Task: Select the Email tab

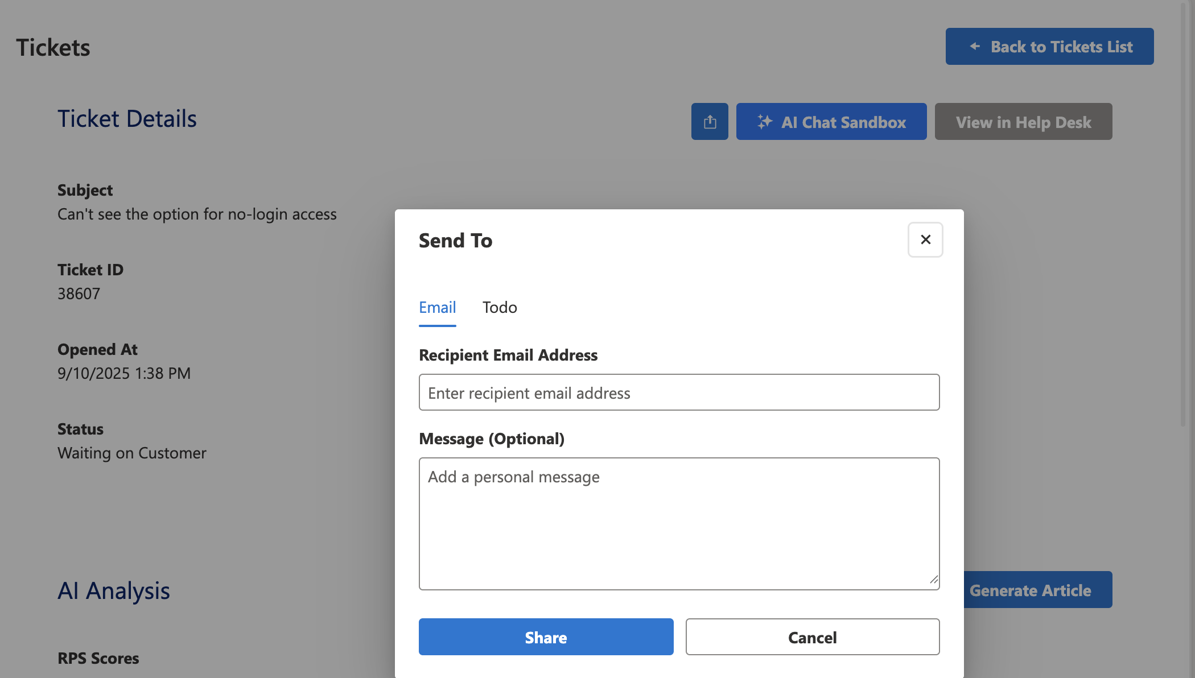Action: (437, 307)
